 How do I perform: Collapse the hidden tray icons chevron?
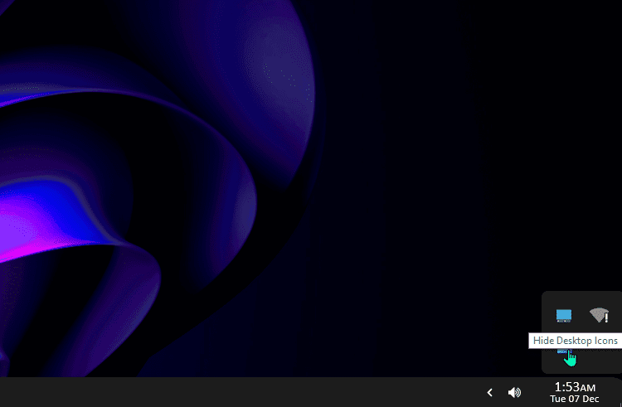489,392
